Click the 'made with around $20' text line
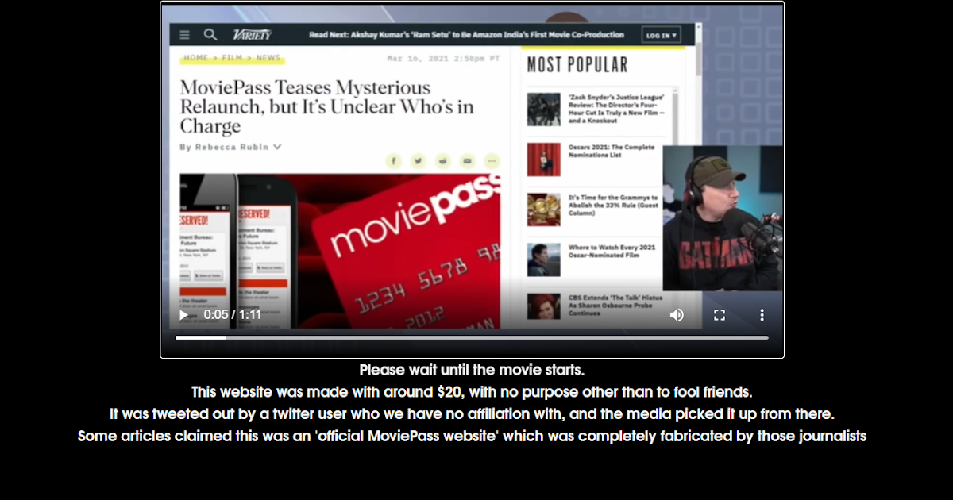This screenshot has height=500, width=953. [x=472, y=392]
